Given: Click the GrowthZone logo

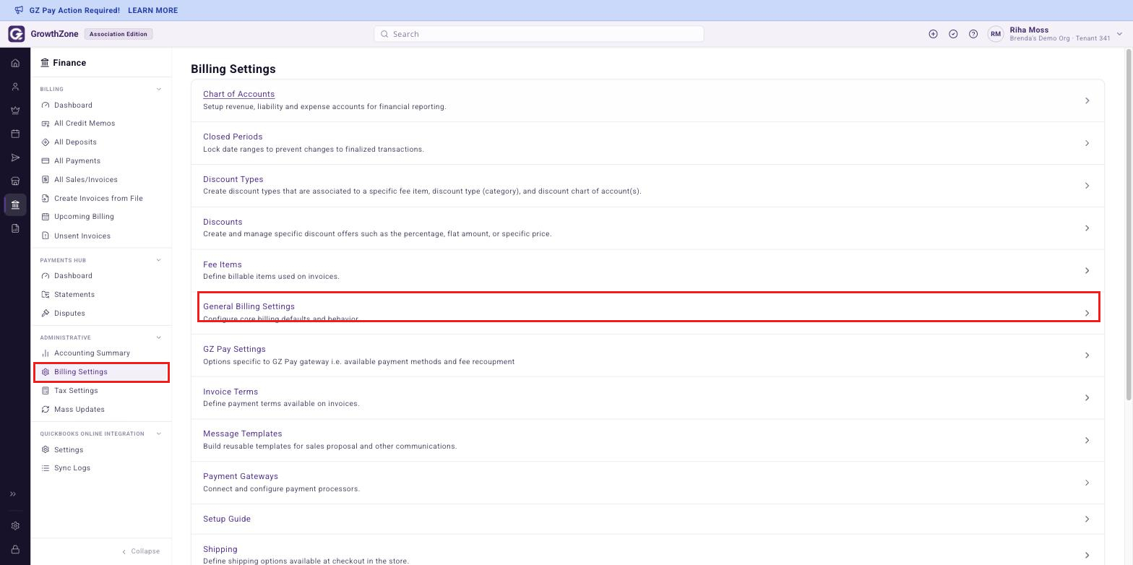Looking at the screenshot, I should tap(16, 34).
